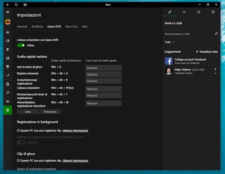
Task: Click shortcut field for Mostra/nascondi timer
Action: click(x=103, y=95)
